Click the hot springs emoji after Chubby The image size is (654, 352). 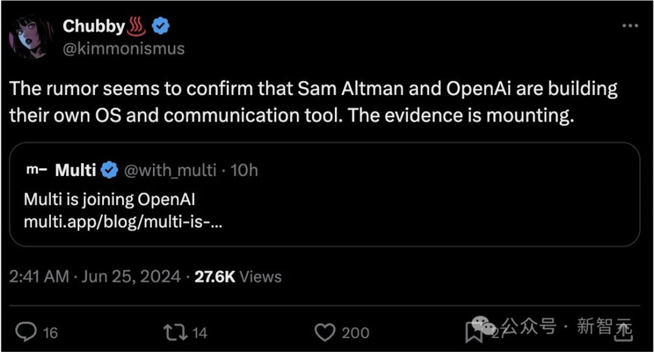[x=137, y=26]
